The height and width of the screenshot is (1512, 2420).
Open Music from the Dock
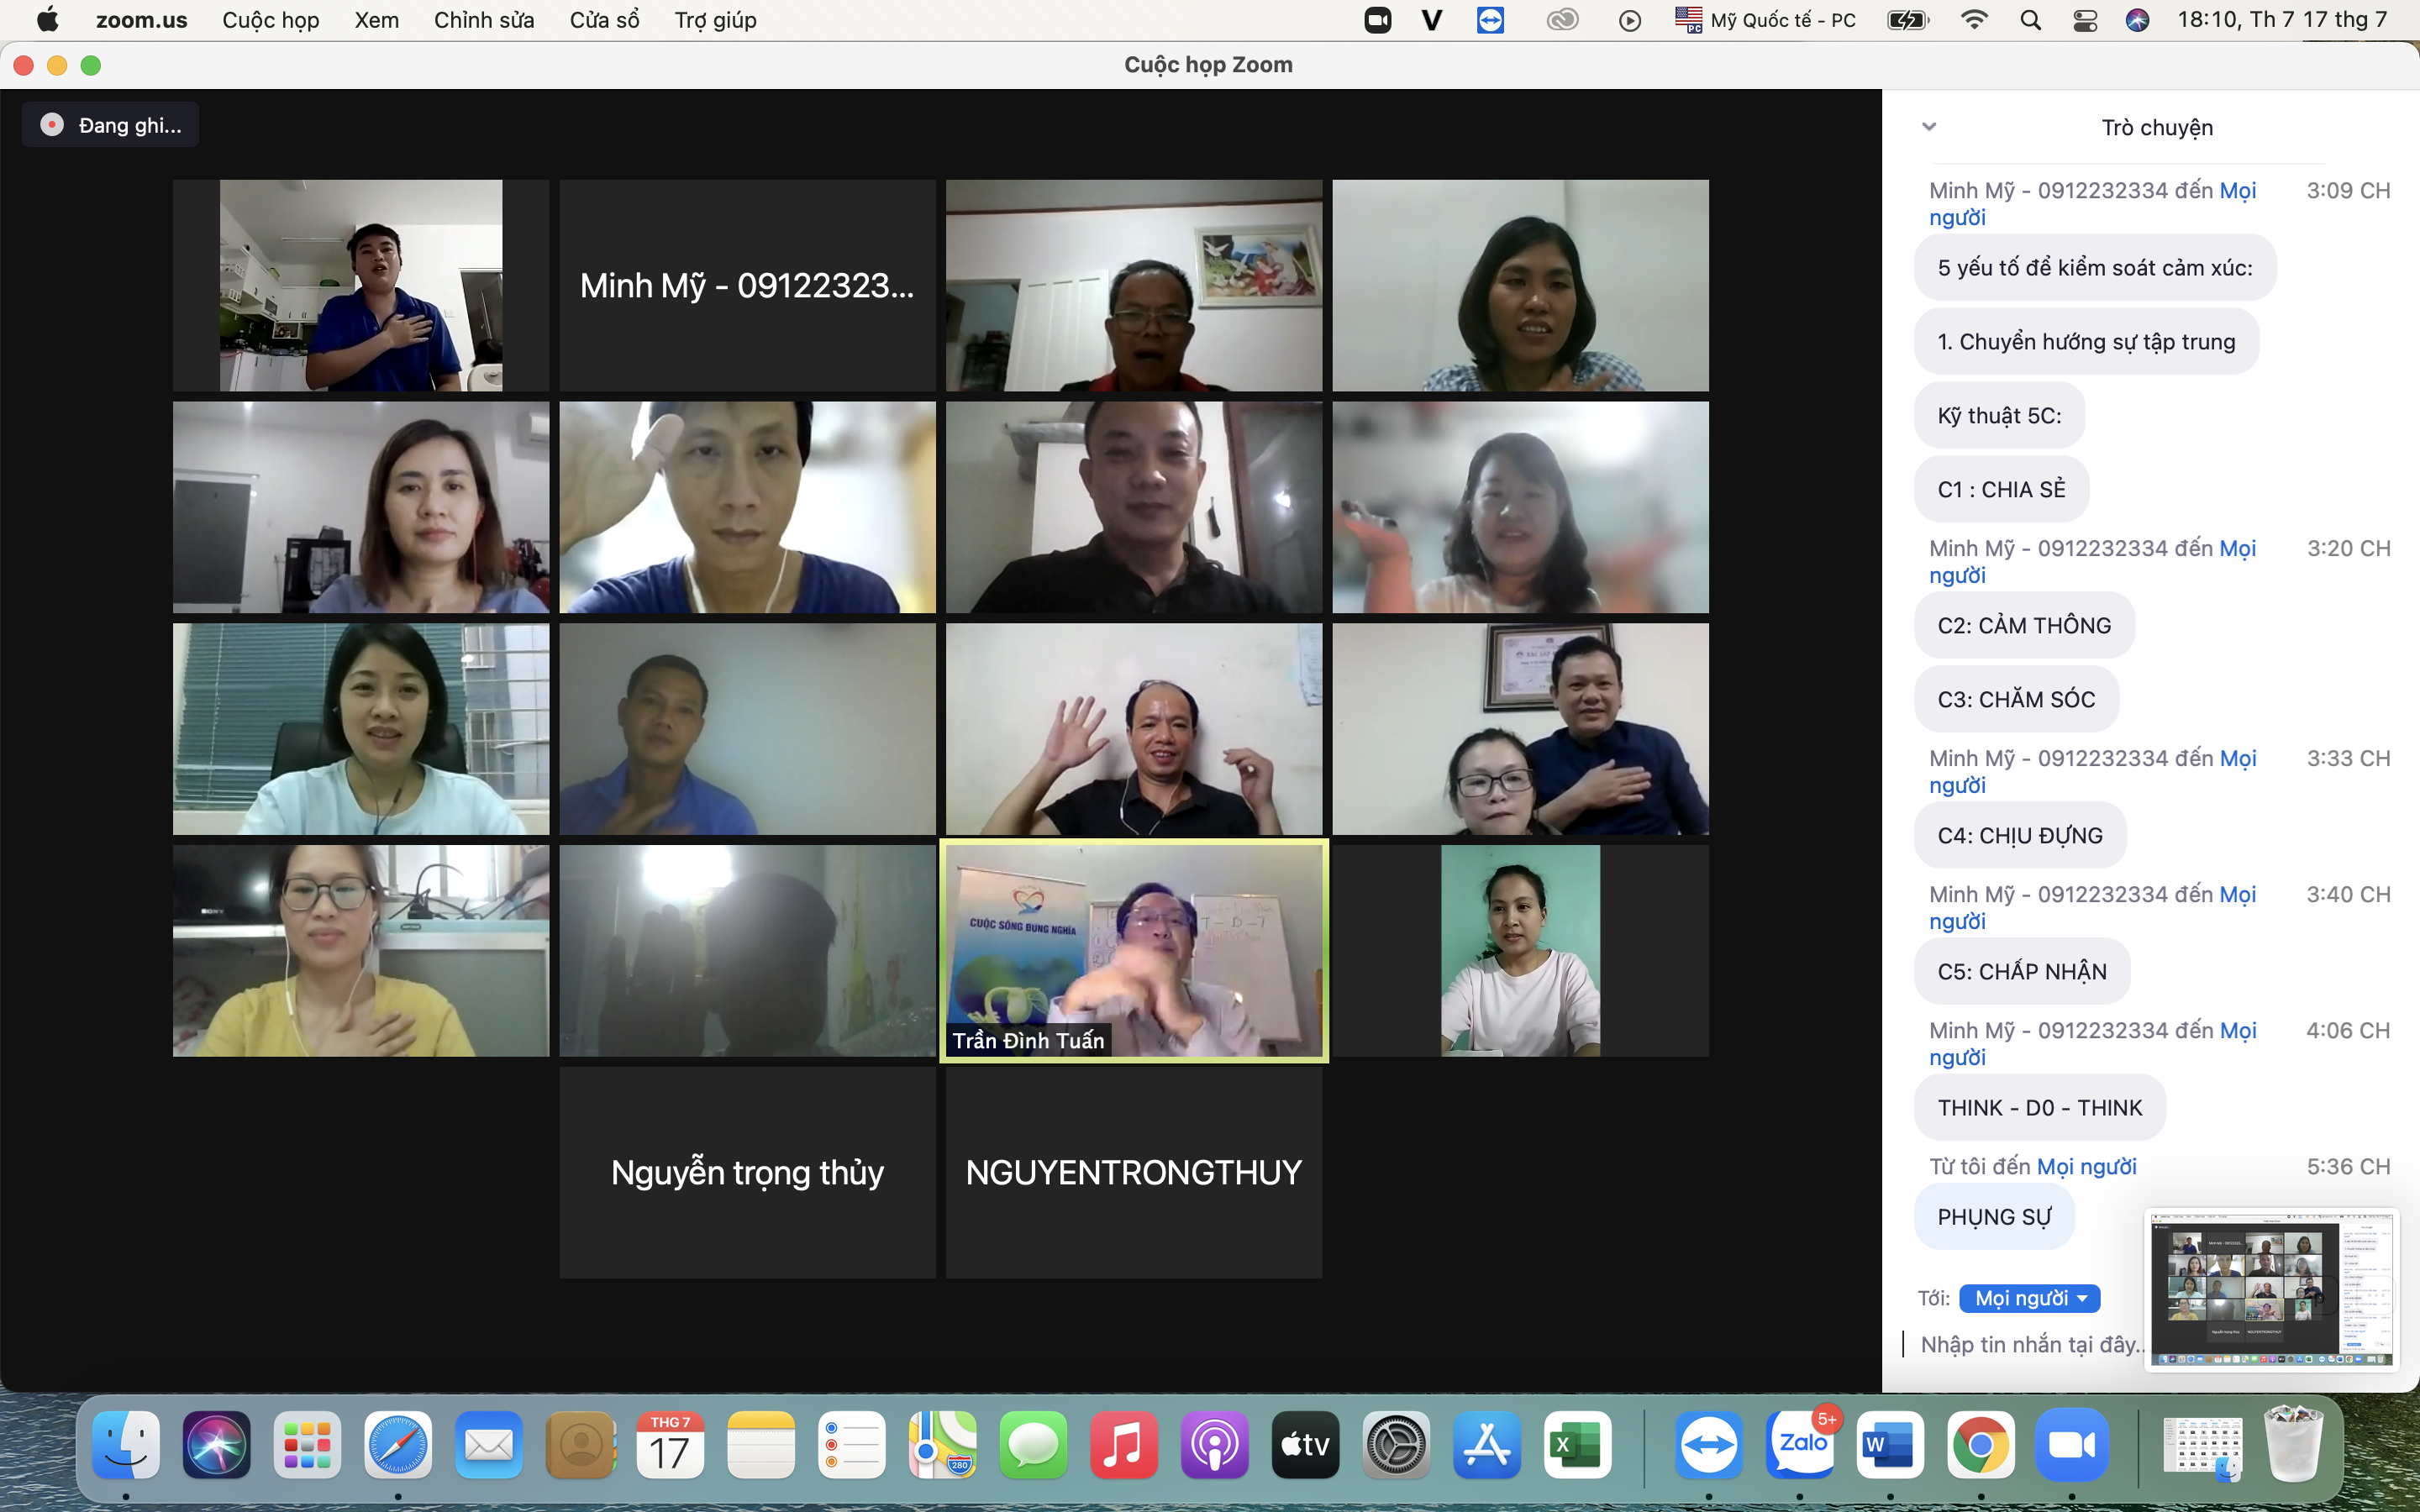(1123, 1445)
